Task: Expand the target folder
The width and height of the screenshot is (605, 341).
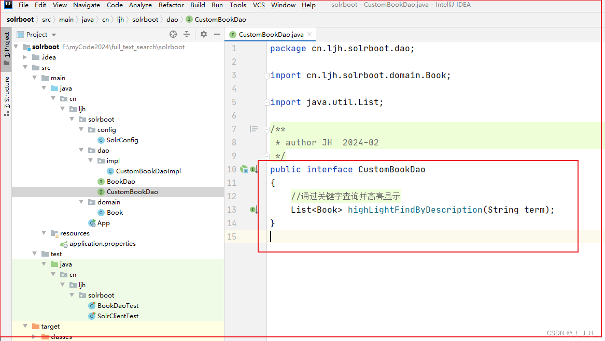Action: tap(24, 326)
